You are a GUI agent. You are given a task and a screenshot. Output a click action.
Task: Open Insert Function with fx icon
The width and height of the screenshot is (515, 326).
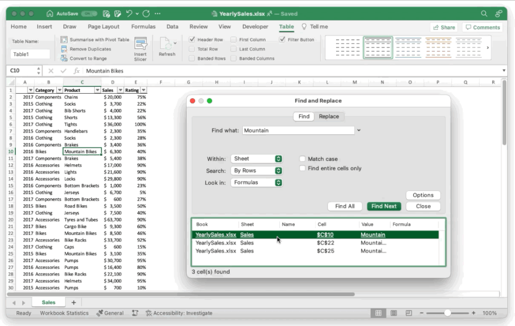76,71
